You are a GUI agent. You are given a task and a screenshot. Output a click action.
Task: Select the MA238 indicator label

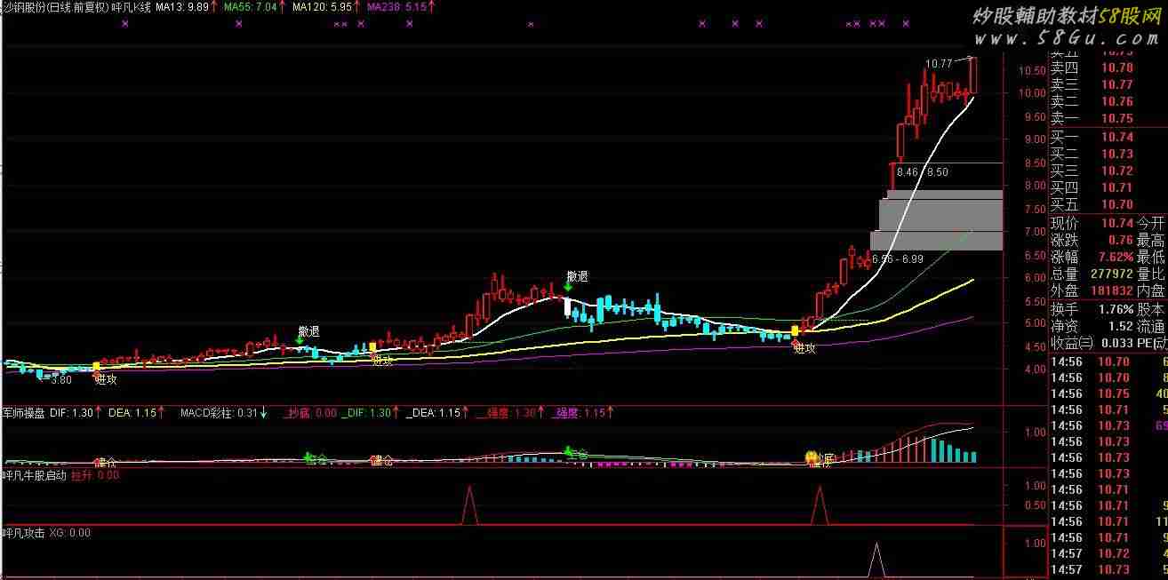coord(396,6)
